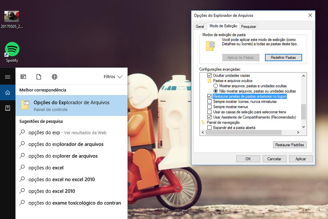Click the Restaurar Padrões button
328x219 pixels.
pyautogui.click(x=290, y=145)
